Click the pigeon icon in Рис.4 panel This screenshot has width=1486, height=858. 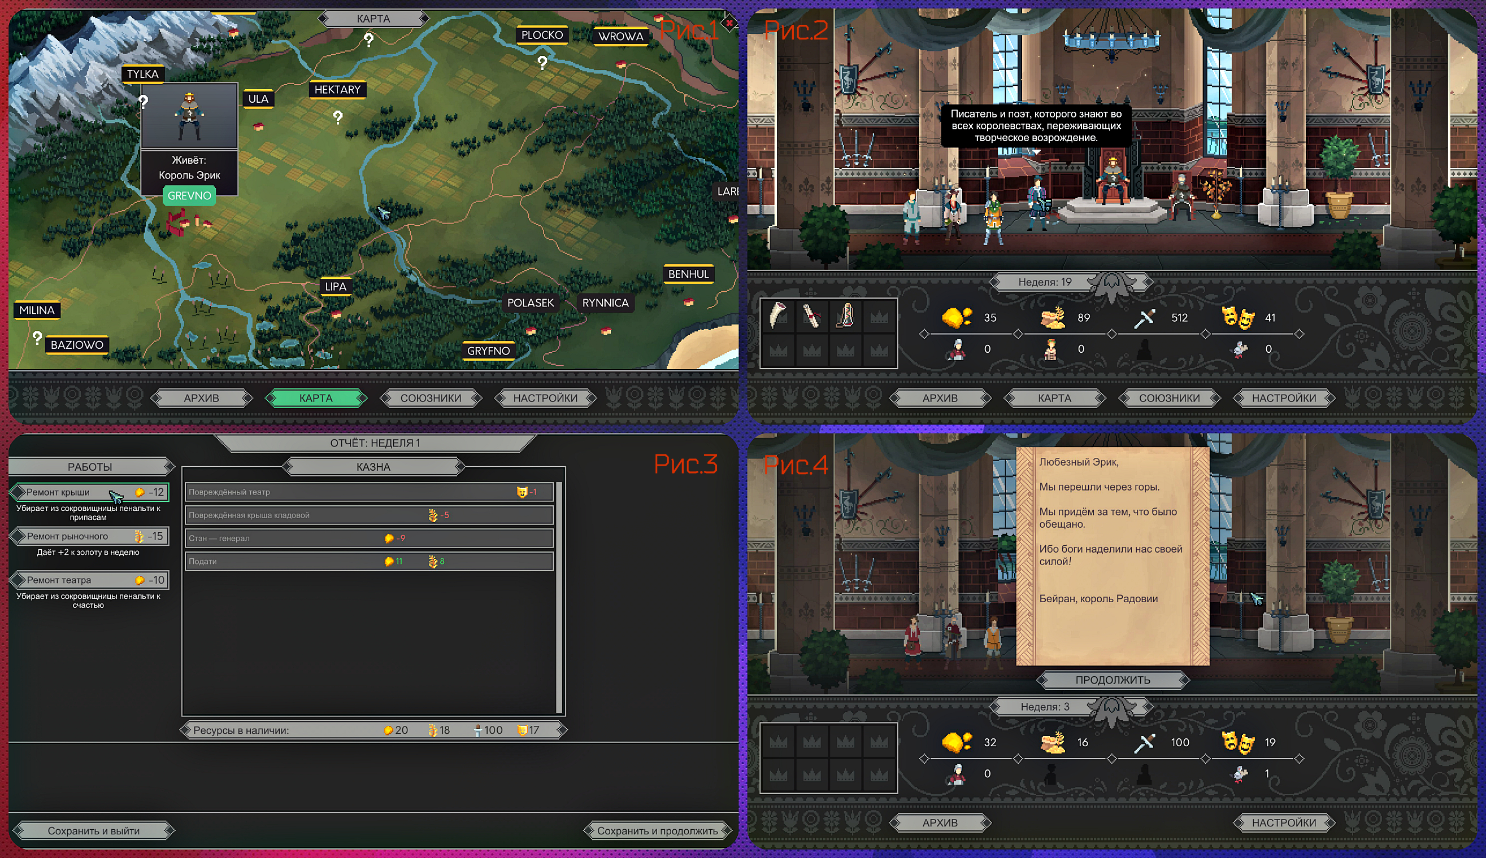1240,774
